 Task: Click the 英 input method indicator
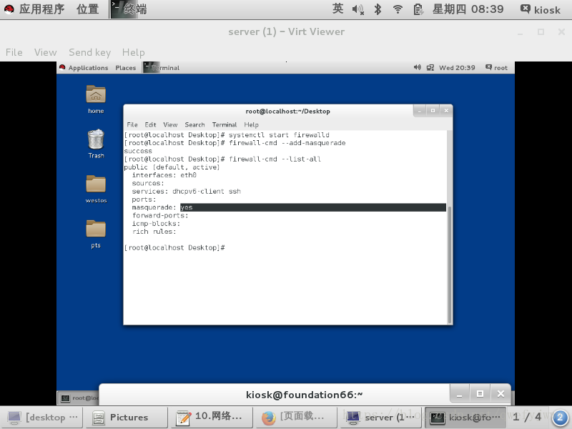point(337,9)
